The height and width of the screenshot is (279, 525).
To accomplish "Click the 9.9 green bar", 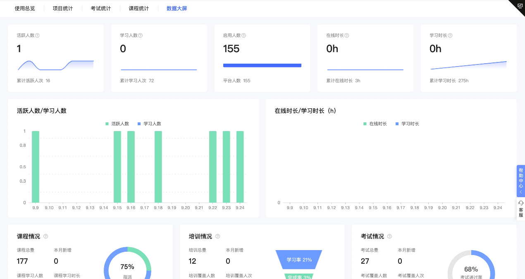I will pos(36,167).
